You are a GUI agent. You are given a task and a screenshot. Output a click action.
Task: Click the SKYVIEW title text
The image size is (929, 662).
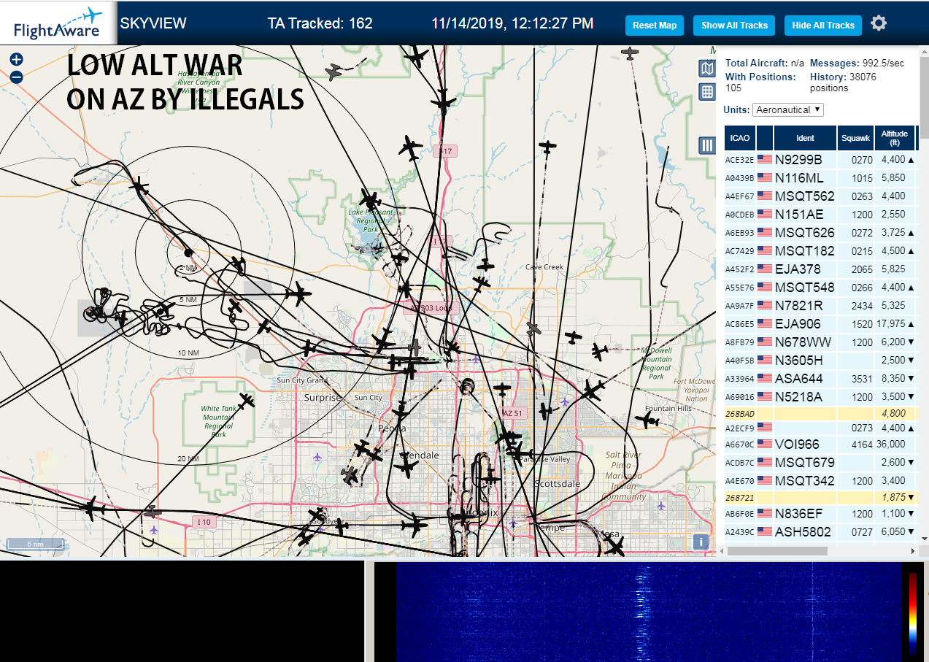(x=153, y=23)
